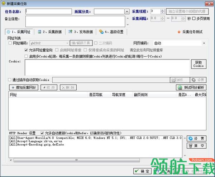215x177 pixels.
Task: Switch to the 采集数据 tab
Action: coord(50,32)
